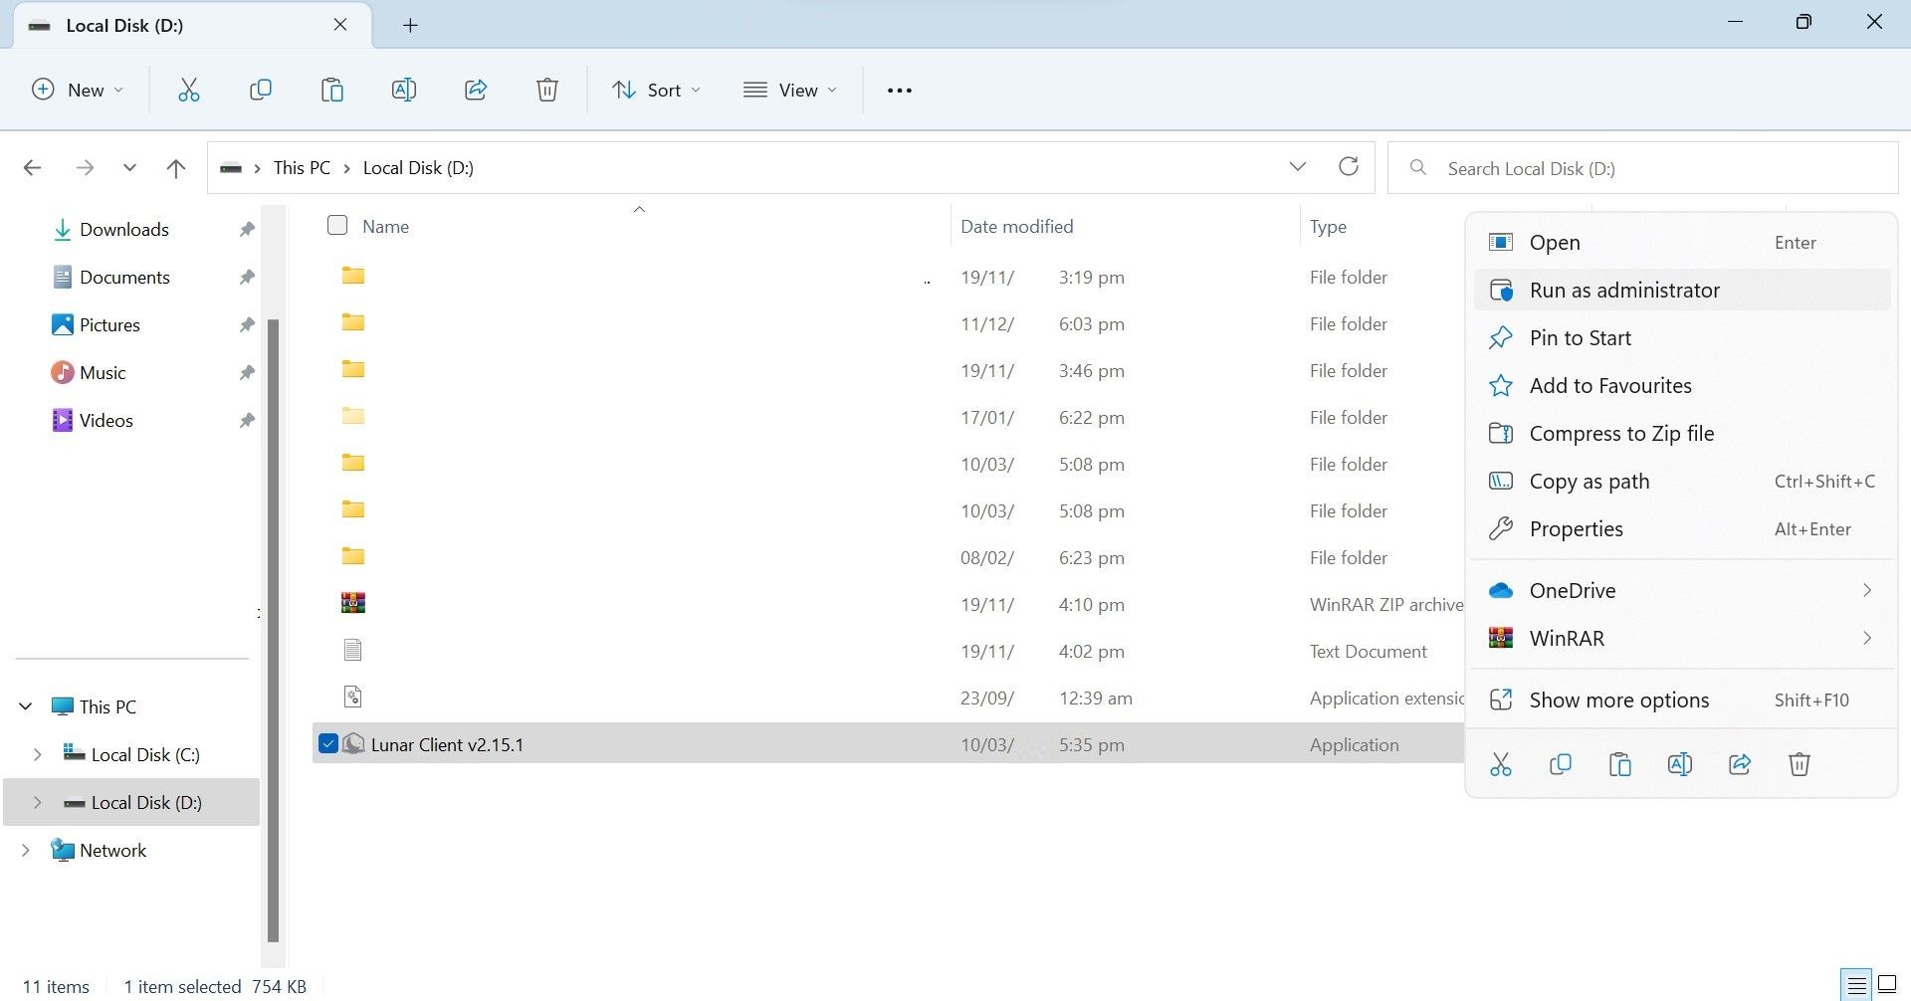The image size is (1911, 1001).
Task: Tick the select-all checkbox beside Name
Action: point(337,226)
